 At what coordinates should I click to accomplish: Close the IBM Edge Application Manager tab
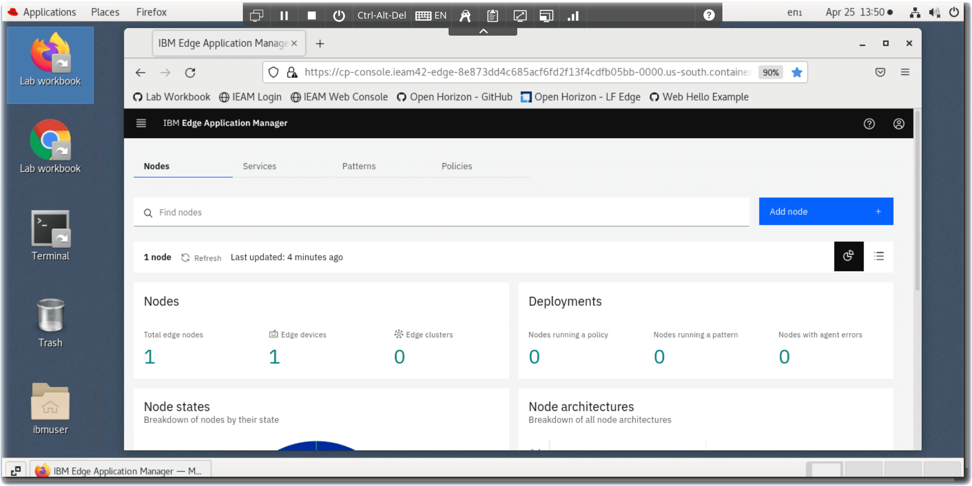(x=294, y=43)
